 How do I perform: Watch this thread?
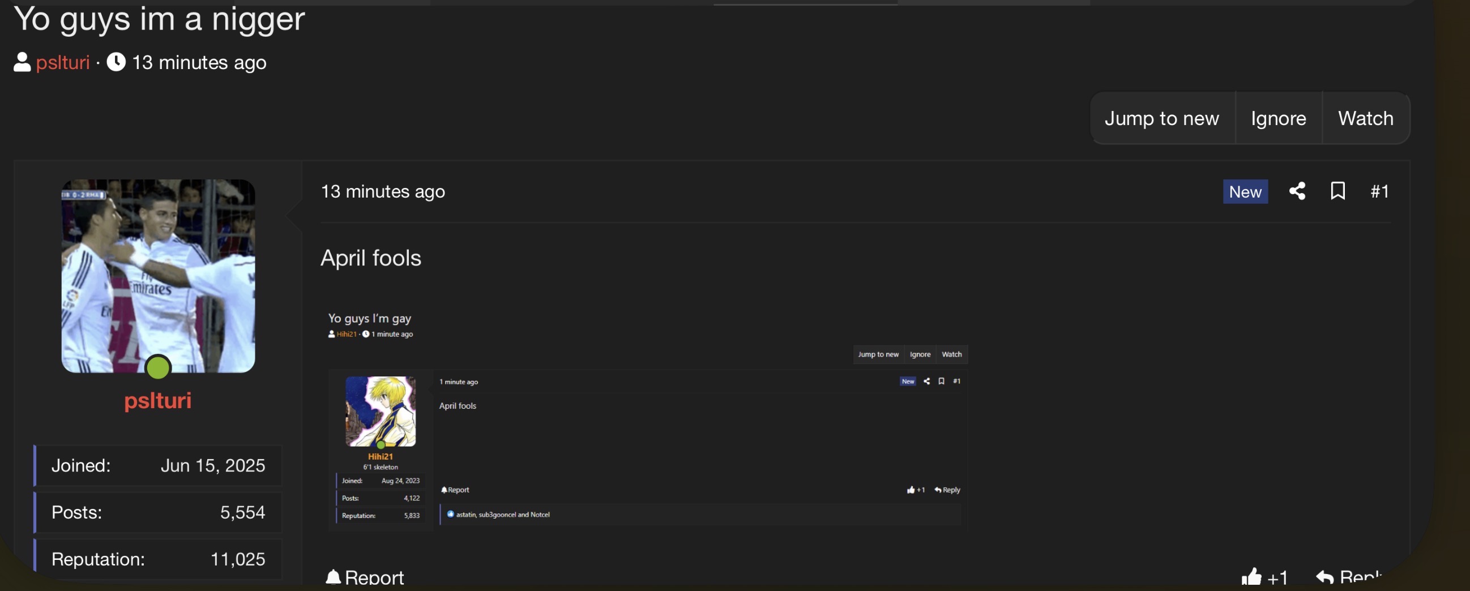pos(1366,118)
